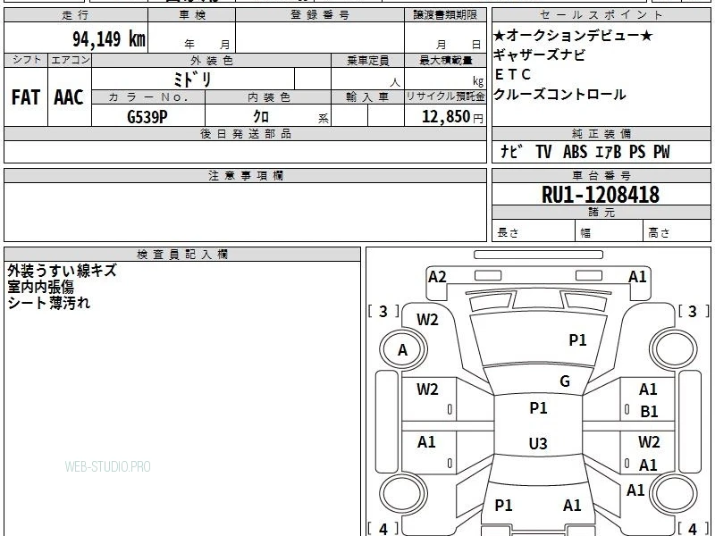
Task: Click inspector note 室内内張傷
Action: [40, 287]
